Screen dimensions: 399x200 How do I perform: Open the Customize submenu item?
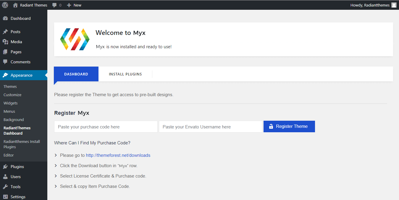[12, 95]
